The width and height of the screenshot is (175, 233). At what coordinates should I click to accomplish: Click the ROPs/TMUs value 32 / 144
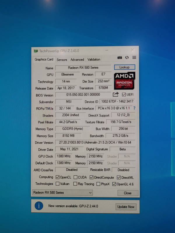click(x=65, y=108)
